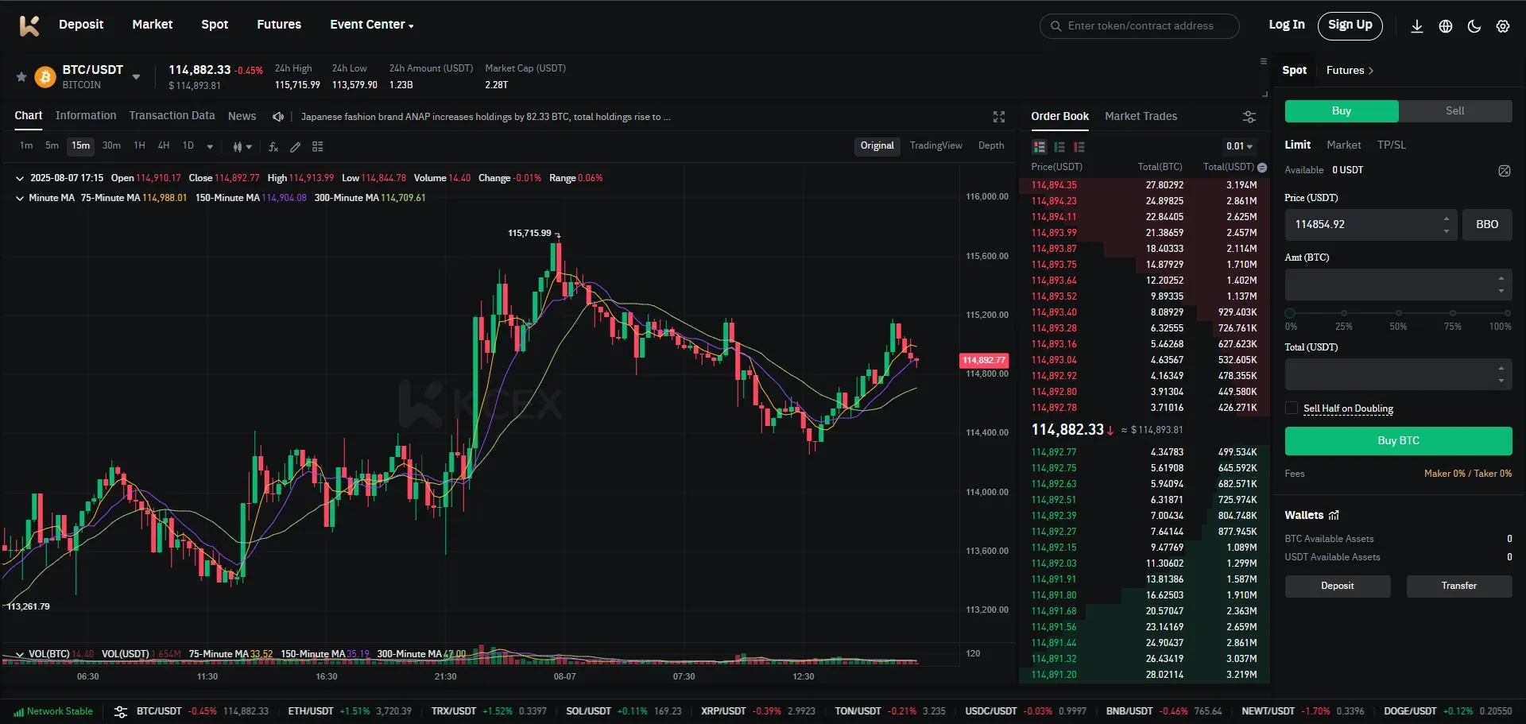
Task: Open the settings gear icon
Action: (1503, 26)
